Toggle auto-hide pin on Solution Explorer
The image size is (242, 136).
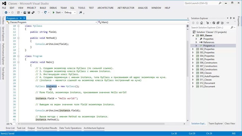[x=231, y=18]
